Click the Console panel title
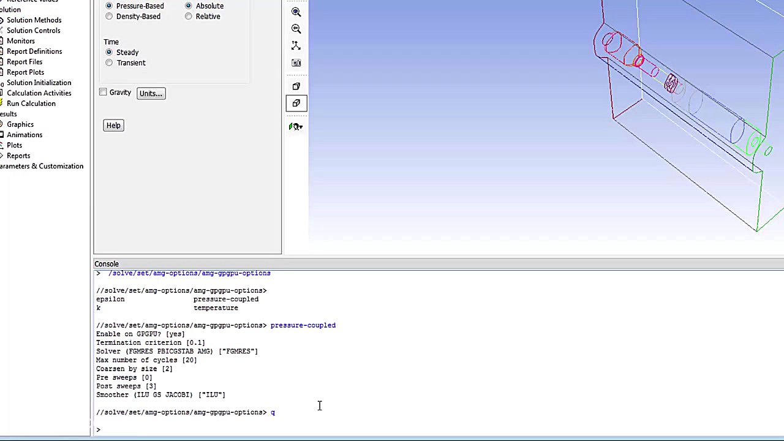The height and width of the screenshot is (441, 784). (107, 264)
